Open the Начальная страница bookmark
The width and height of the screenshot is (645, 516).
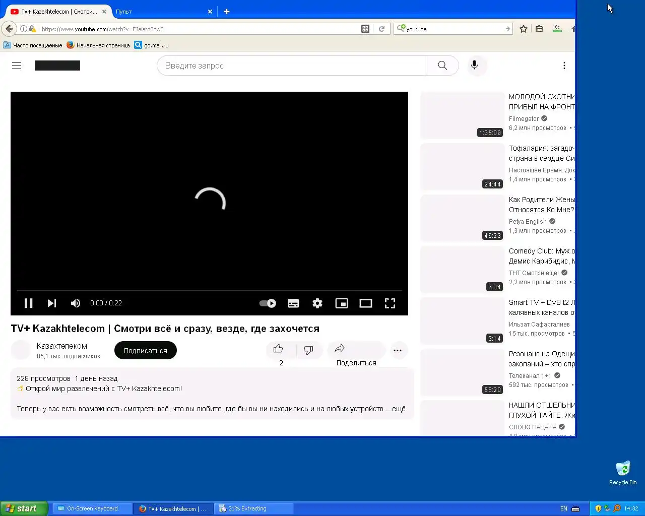(98, 45)
